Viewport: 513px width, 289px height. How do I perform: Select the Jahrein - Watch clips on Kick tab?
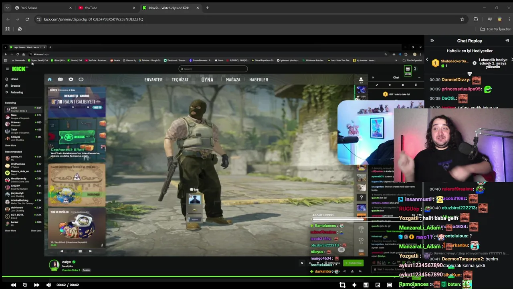[172, 8]
